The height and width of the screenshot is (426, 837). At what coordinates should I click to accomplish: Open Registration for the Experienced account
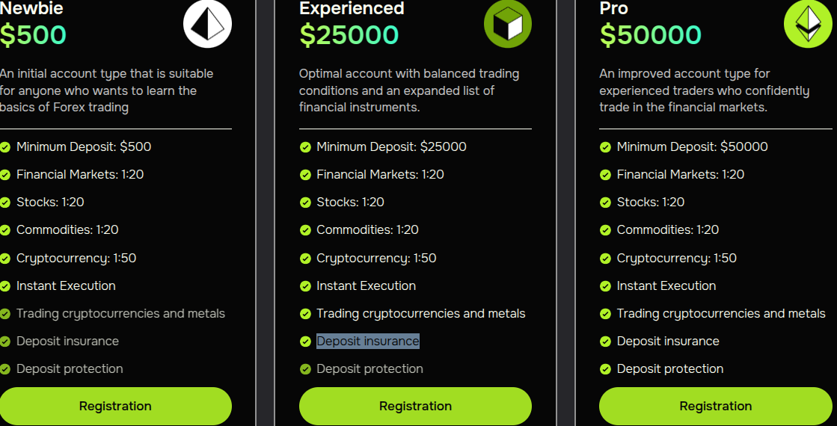point(415,407)
